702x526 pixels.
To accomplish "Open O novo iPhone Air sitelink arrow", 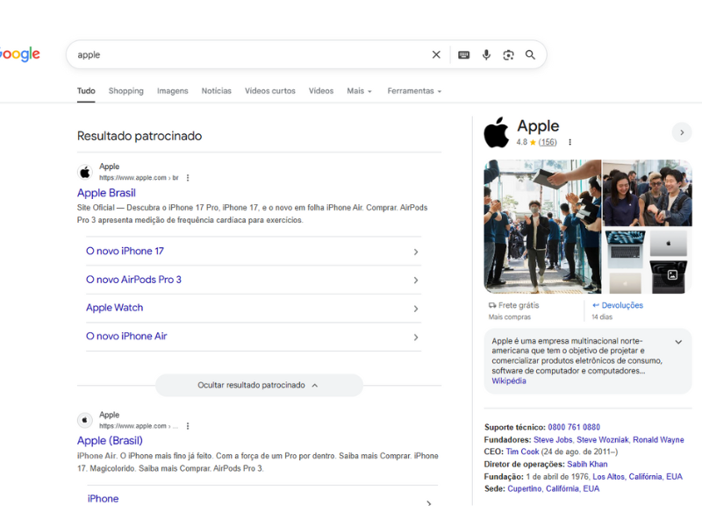I will click(416, 337).
